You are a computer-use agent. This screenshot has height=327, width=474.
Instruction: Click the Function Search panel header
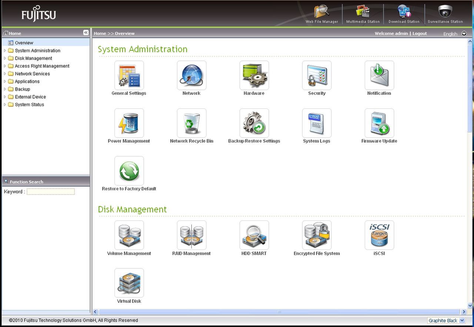coord(46,182)
